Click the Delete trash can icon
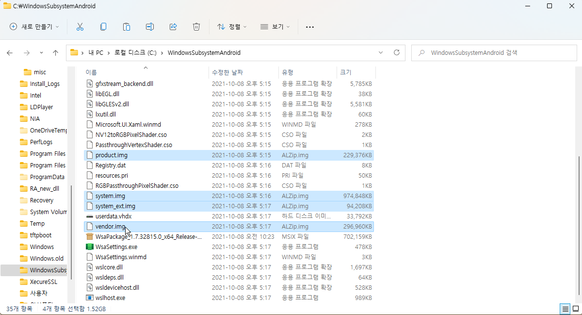The image size is (582, 315). pos(196,27)
